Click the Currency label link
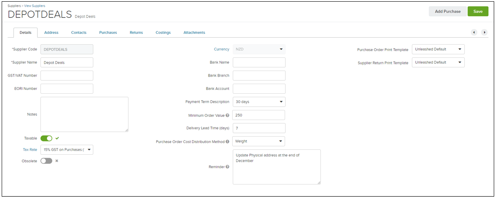495x197 pixels. [x=222, y=49]
